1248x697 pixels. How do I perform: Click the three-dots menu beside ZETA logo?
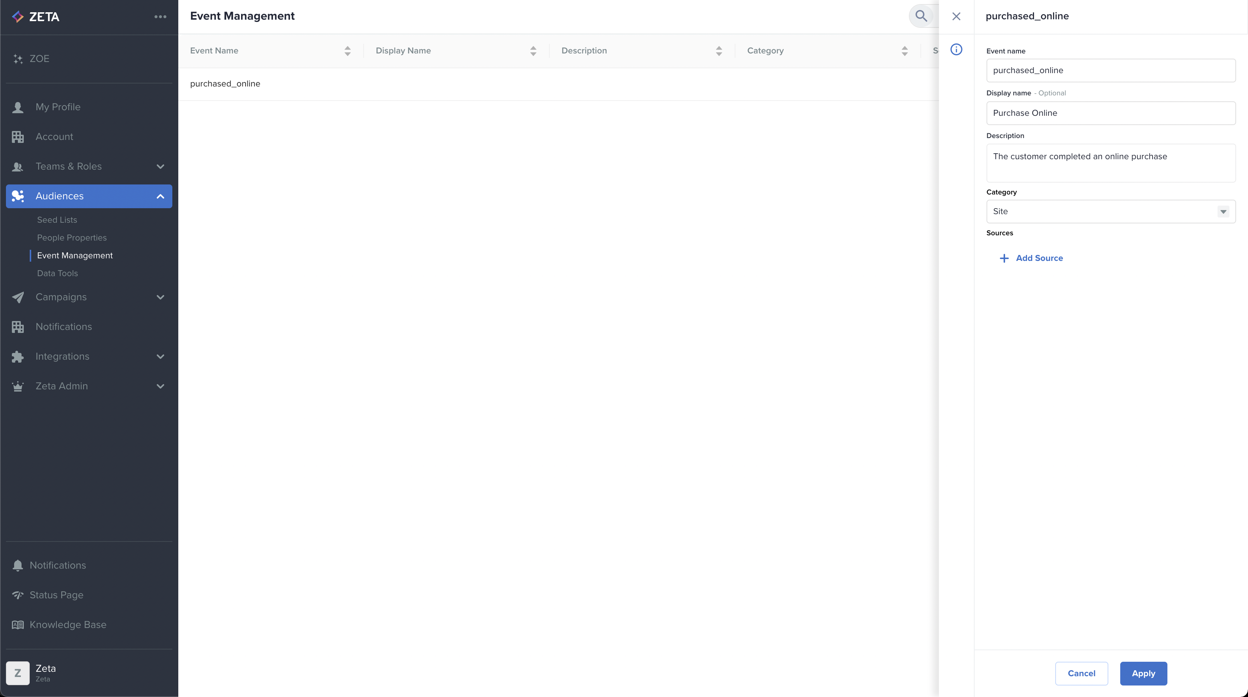point(160,16)
